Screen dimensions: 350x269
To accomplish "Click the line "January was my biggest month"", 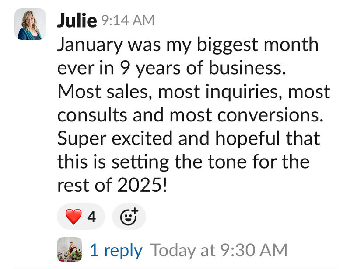I will click(x=187, y=46).
